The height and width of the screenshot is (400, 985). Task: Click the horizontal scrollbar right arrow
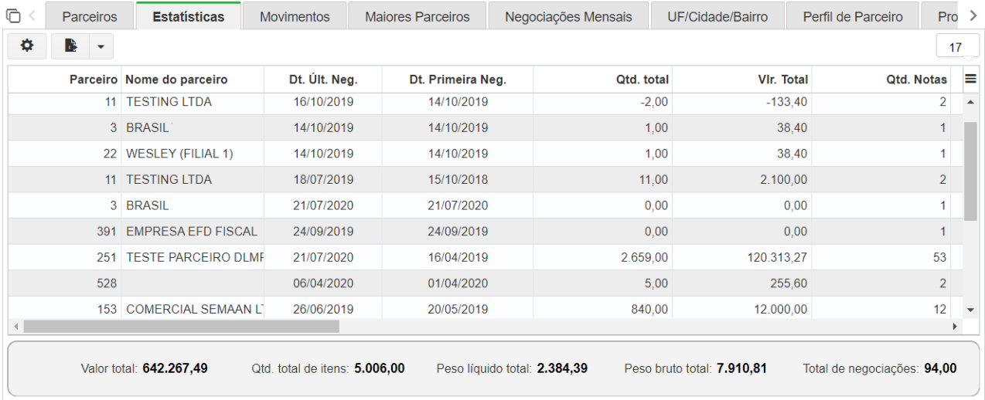pos(955,327)
